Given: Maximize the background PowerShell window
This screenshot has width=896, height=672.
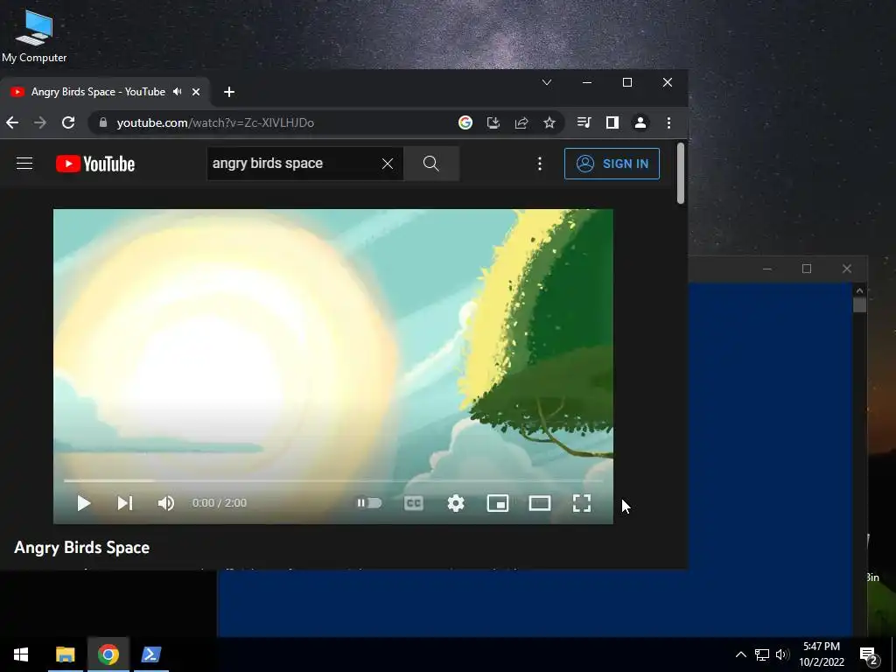Looking at the screenshot, I should [x=807, y=269].
